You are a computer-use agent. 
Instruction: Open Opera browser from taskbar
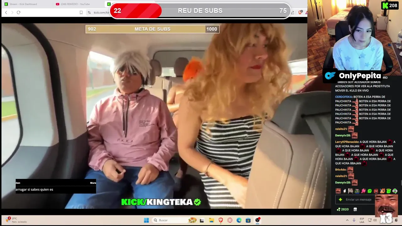230,220
